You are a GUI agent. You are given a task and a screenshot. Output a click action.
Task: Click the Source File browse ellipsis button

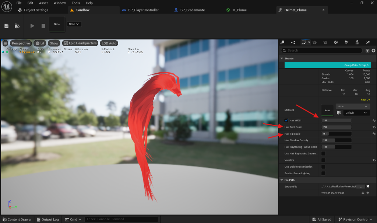360,187
